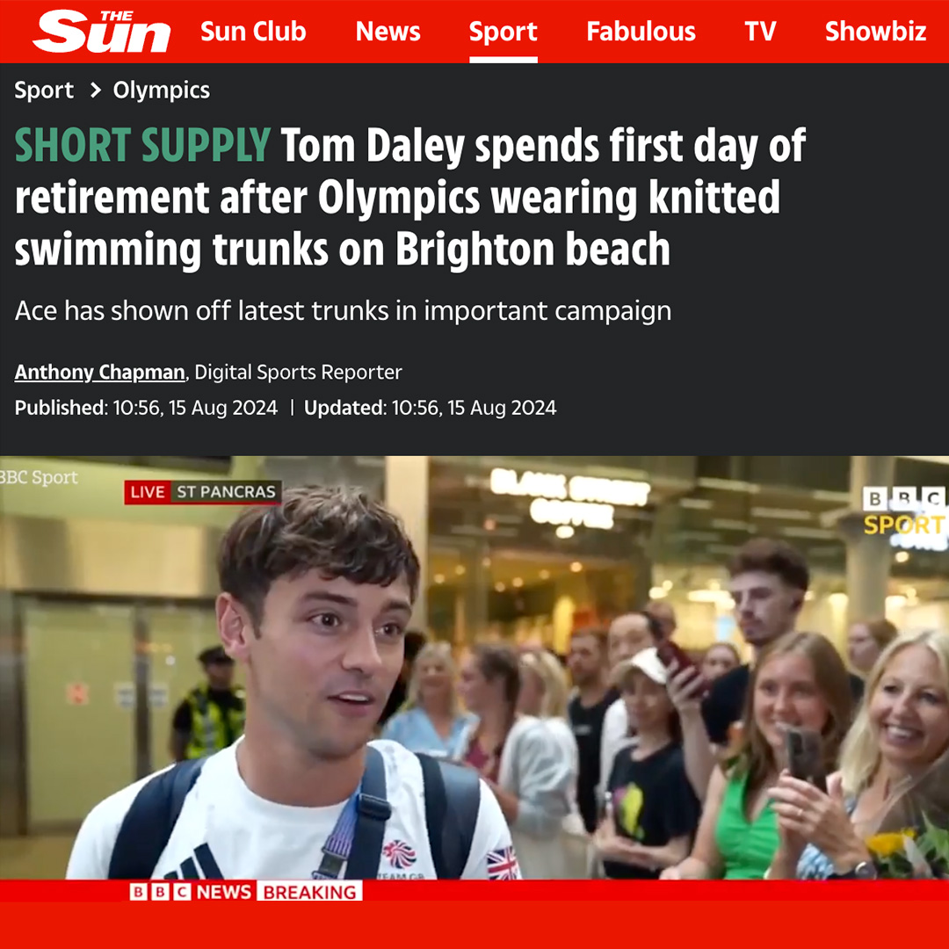Open the Showbiz section
949x949 pixels.
(x=875, y=32)
